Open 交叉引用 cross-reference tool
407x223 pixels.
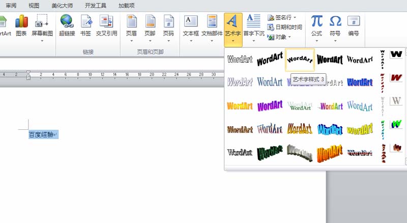106,25
